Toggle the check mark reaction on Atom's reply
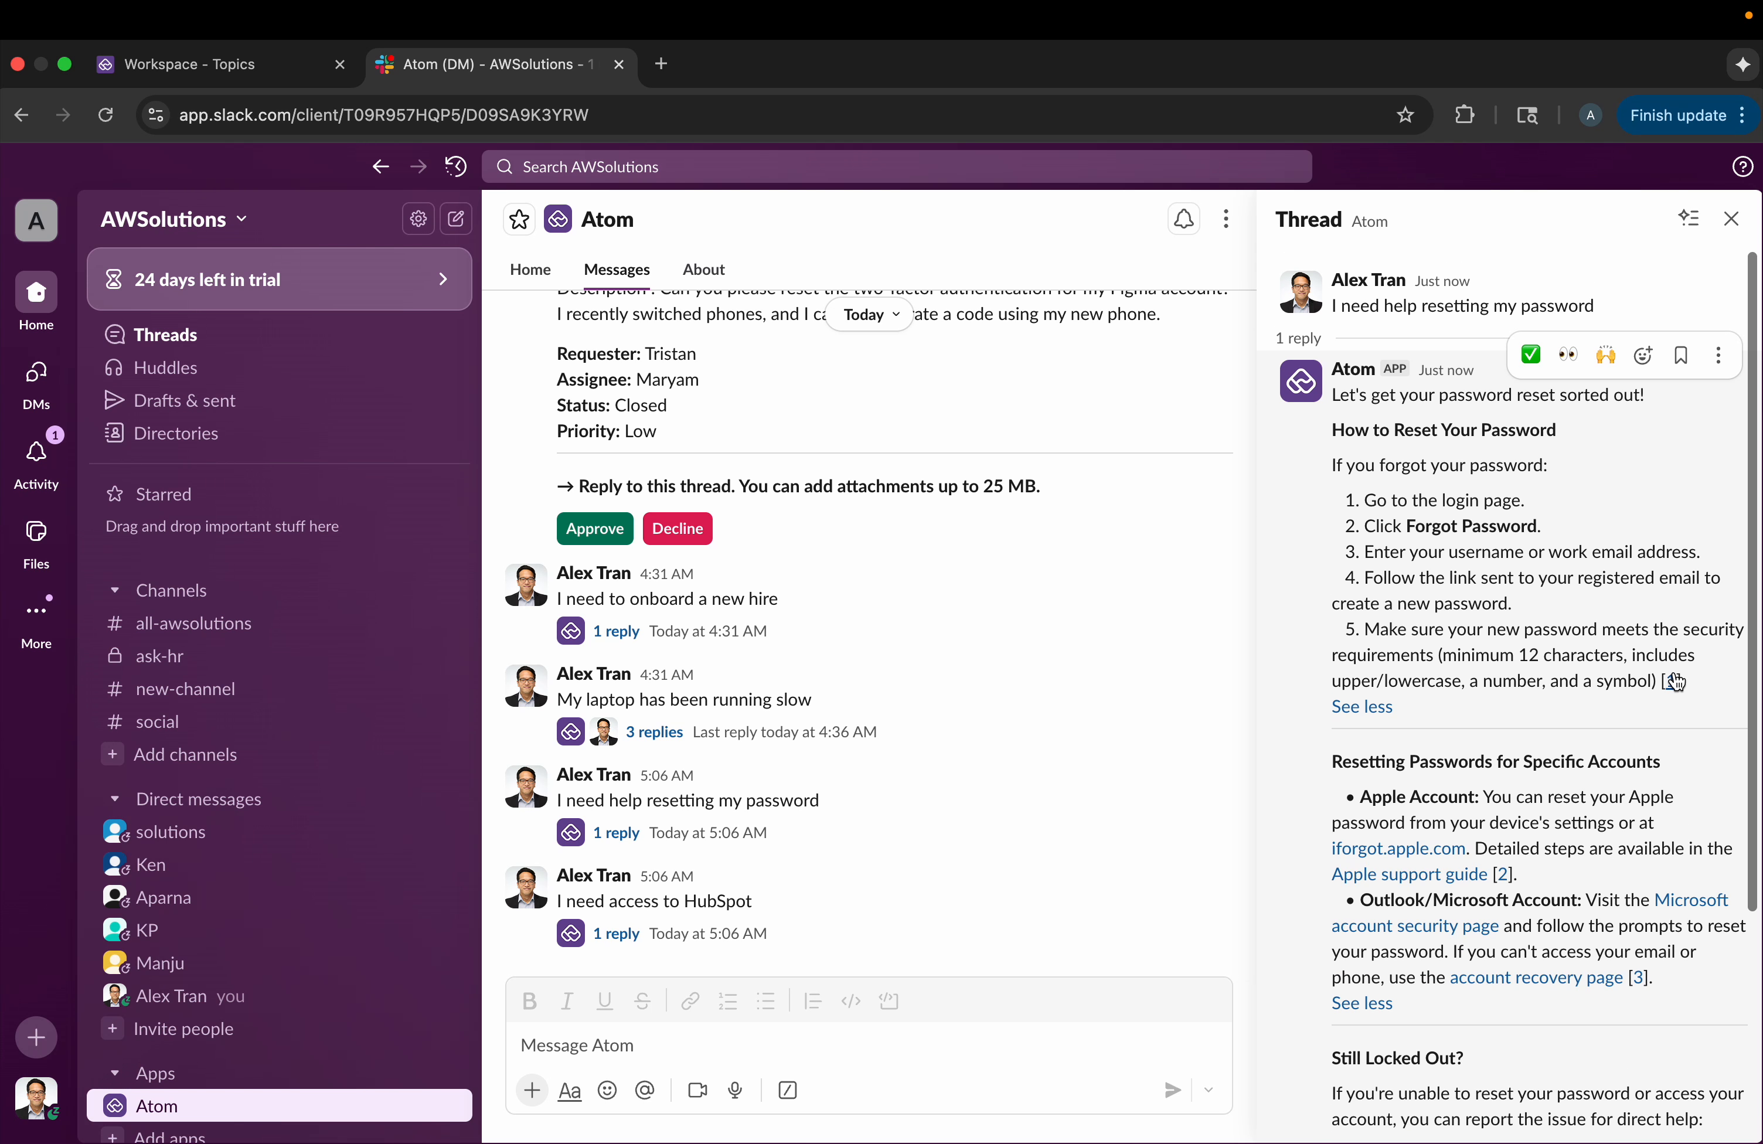 coord(1530,355)
